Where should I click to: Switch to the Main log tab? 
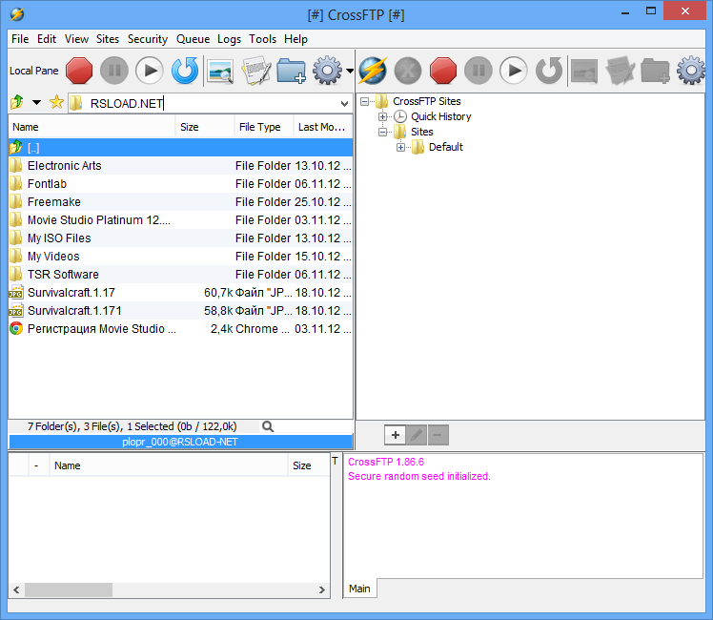359,589
